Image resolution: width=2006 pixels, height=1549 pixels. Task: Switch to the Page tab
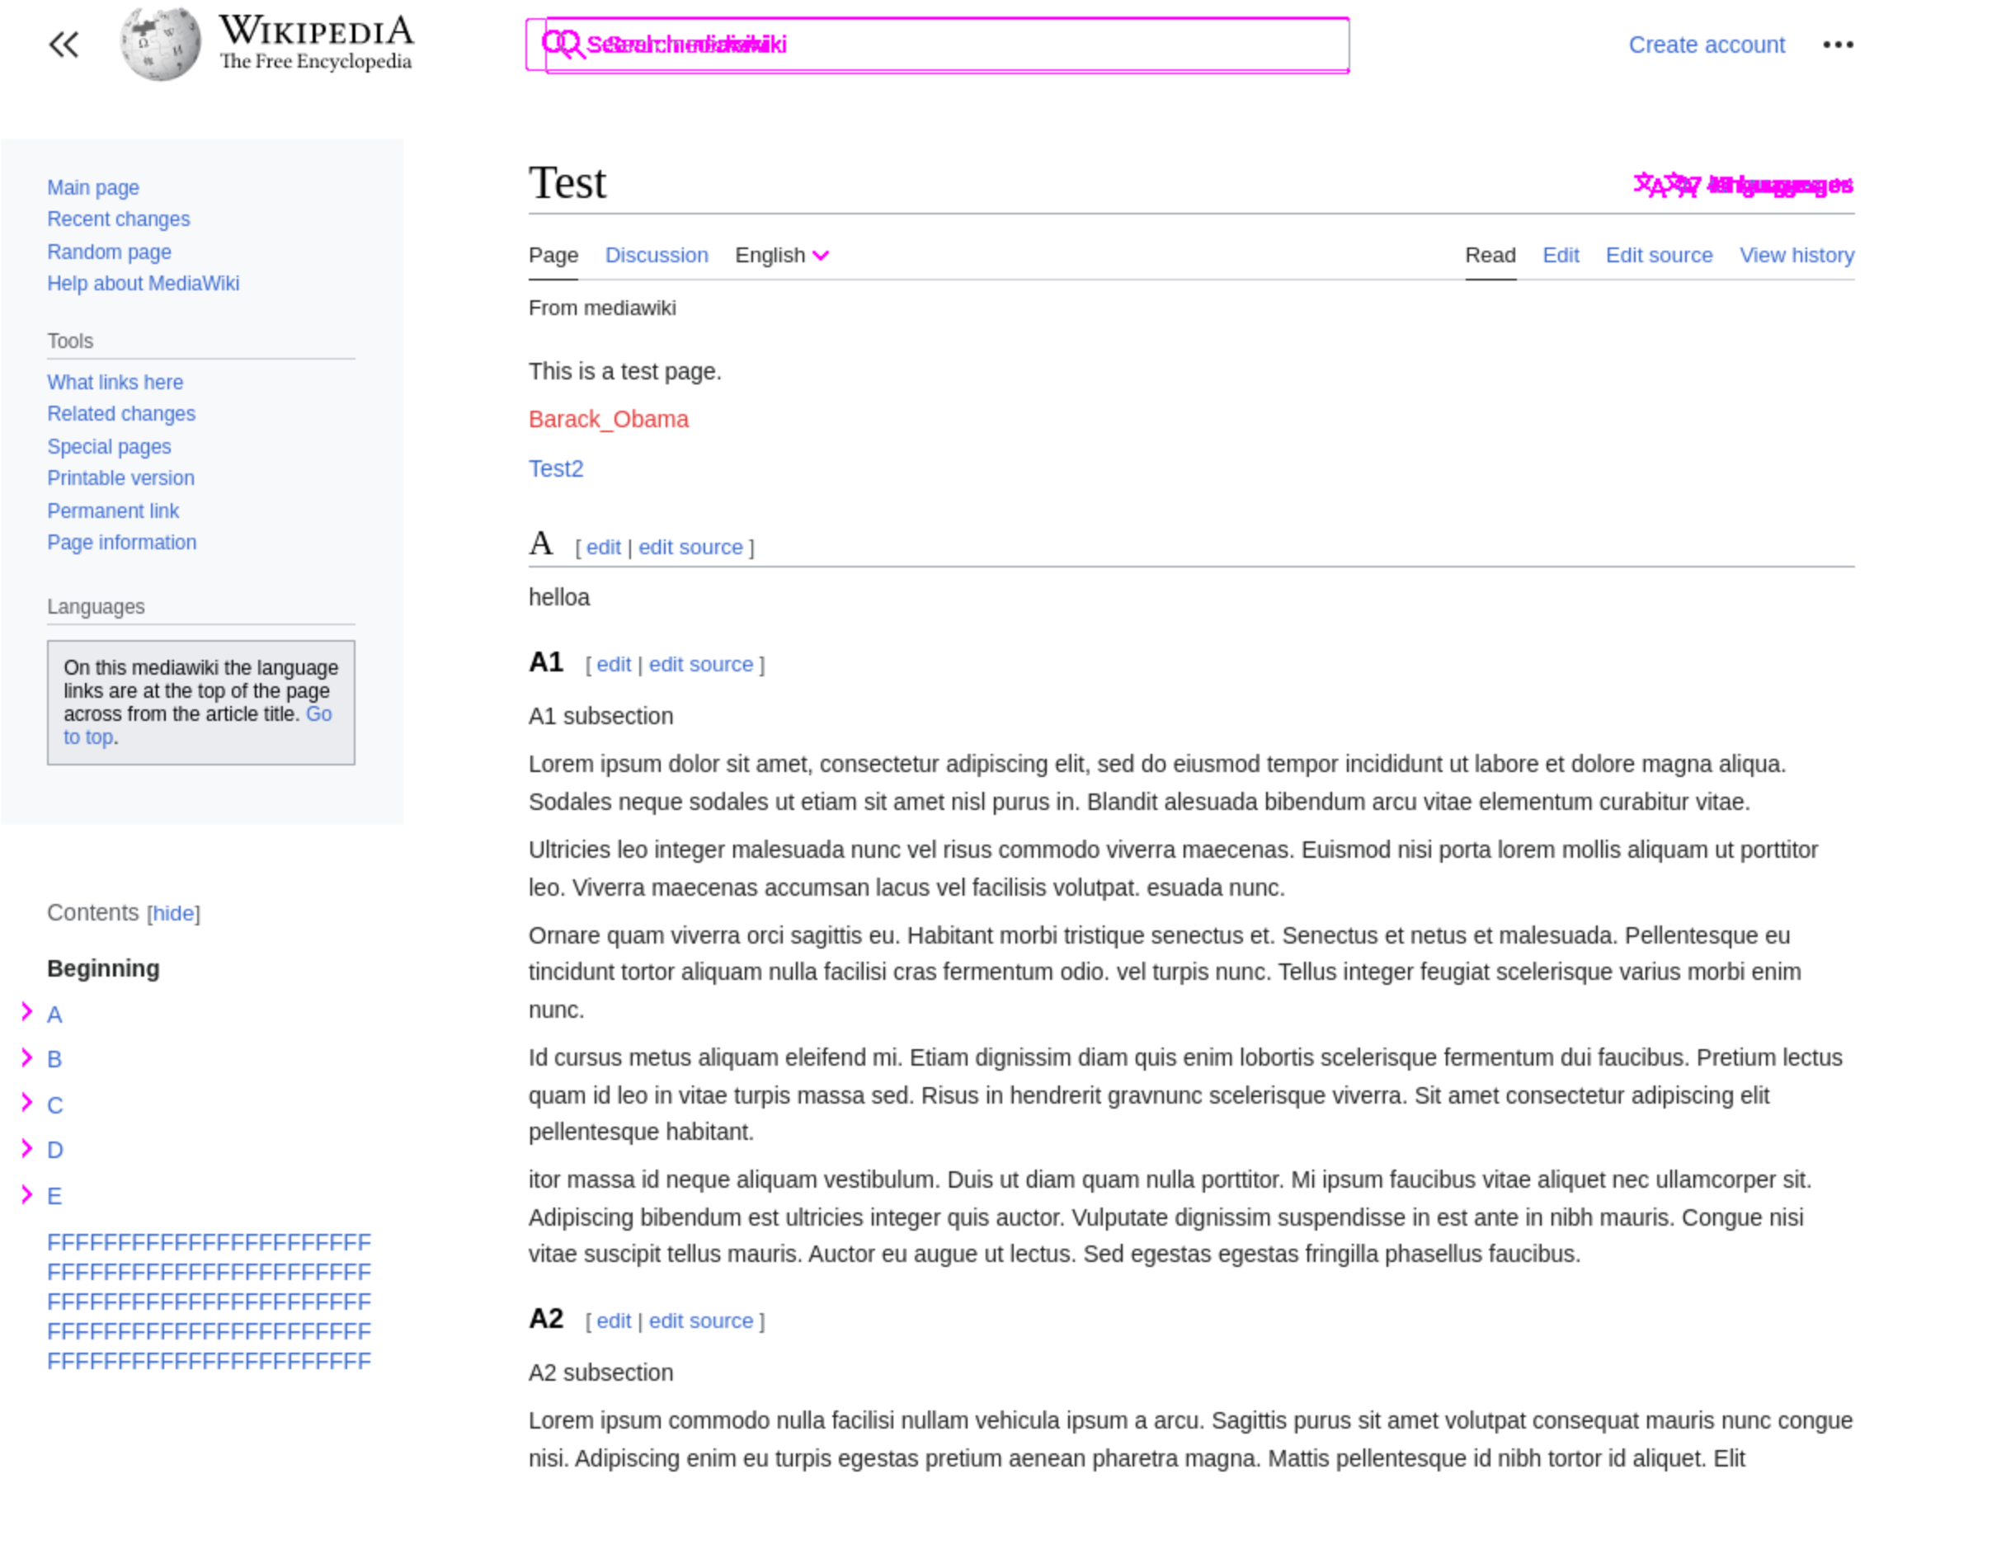[x=553, y=255]
